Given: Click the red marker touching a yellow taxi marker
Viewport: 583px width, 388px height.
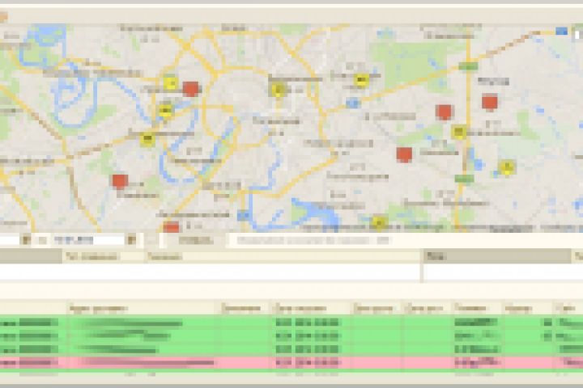Looking at the screenshot, I should click(x=191, y=90).
